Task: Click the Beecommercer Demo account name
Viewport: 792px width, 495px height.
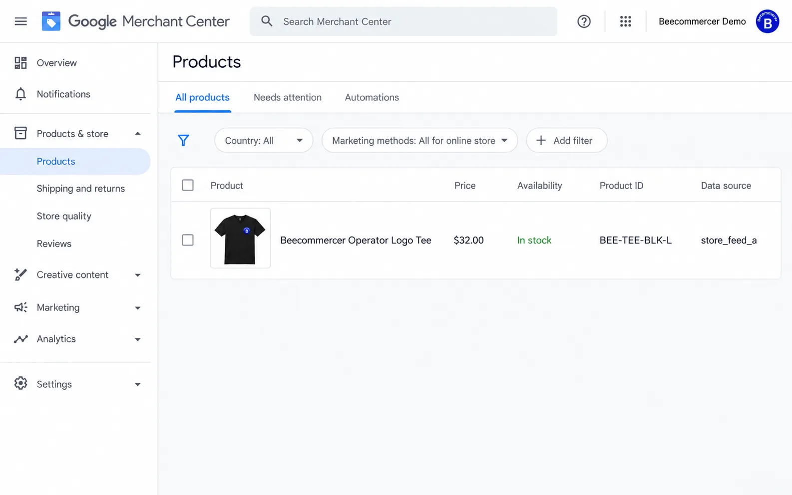Action: click(702, 21)
